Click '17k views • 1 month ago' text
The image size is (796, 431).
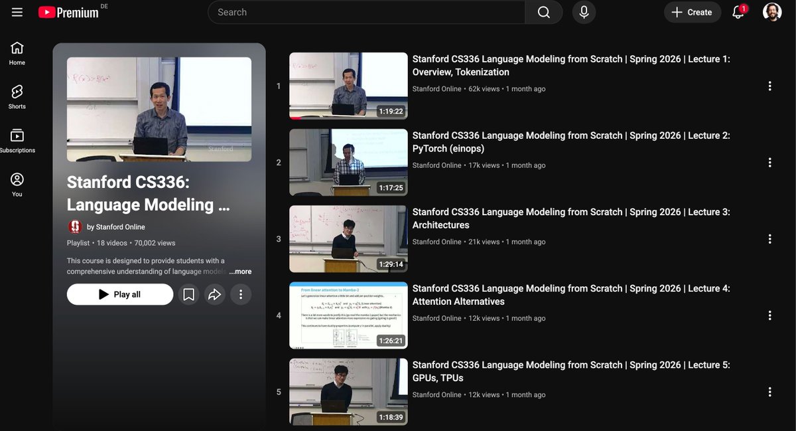click(507, 165)
